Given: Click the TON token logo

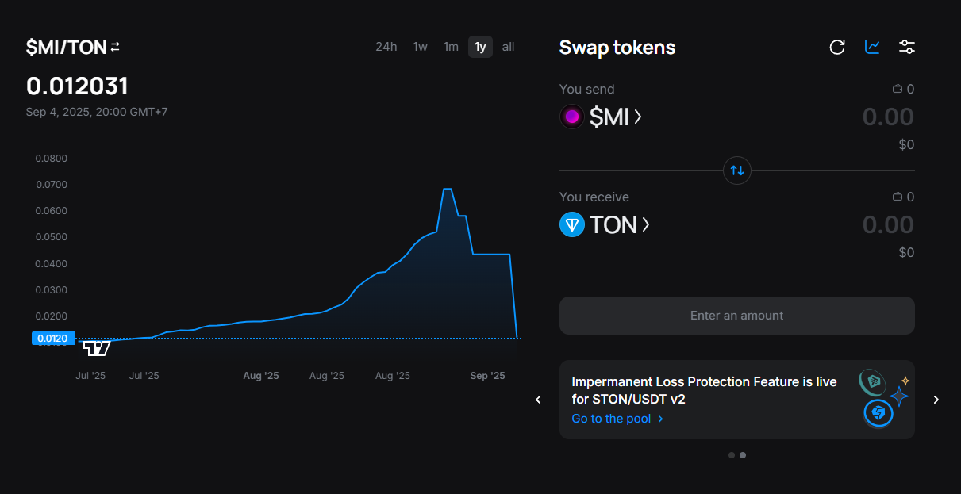Looking at the screenshot, I should [572, 225].
